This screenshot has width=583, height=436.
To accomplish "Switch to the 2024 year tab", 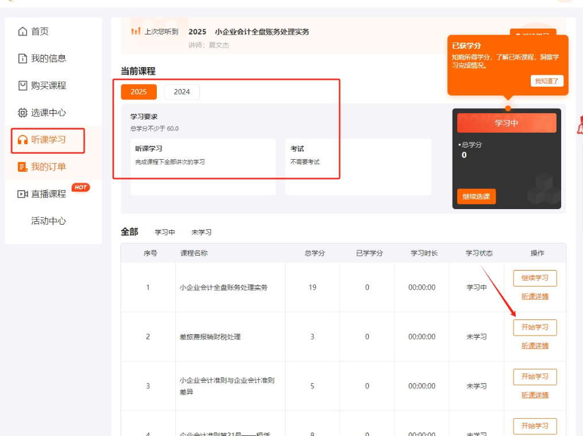I will click(x=182, y=92).
